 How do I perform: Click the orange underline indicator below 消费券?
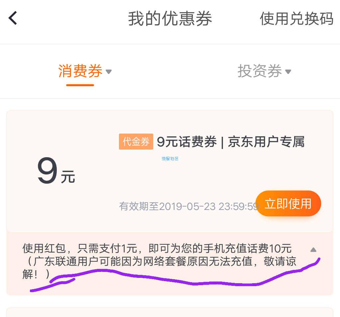pos(80,85)
